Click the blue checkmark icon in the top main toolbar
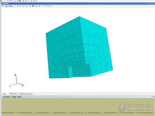Screen dimensions: 155x116 pyautogui.click(x=23, y=1)
